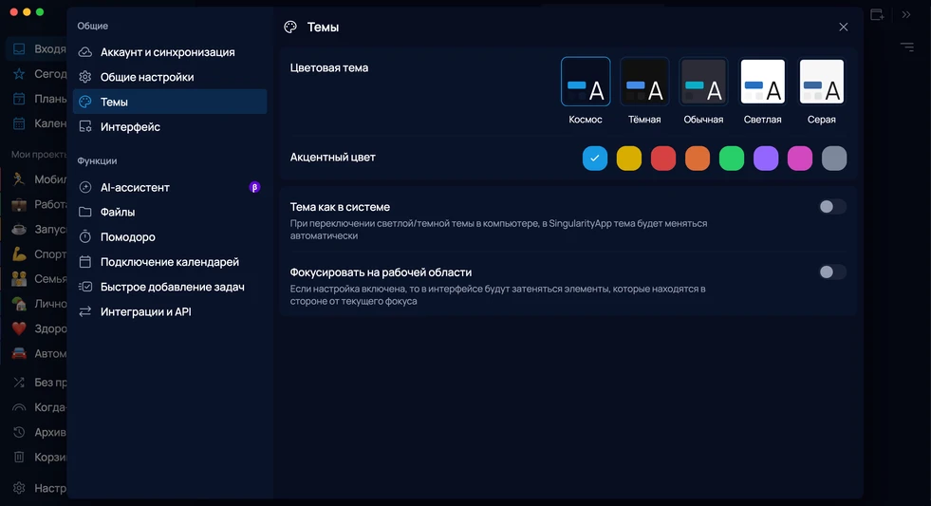The image size is (931, 506).
Task: Select the Серая color theme
Action: (x=822, y=82)
